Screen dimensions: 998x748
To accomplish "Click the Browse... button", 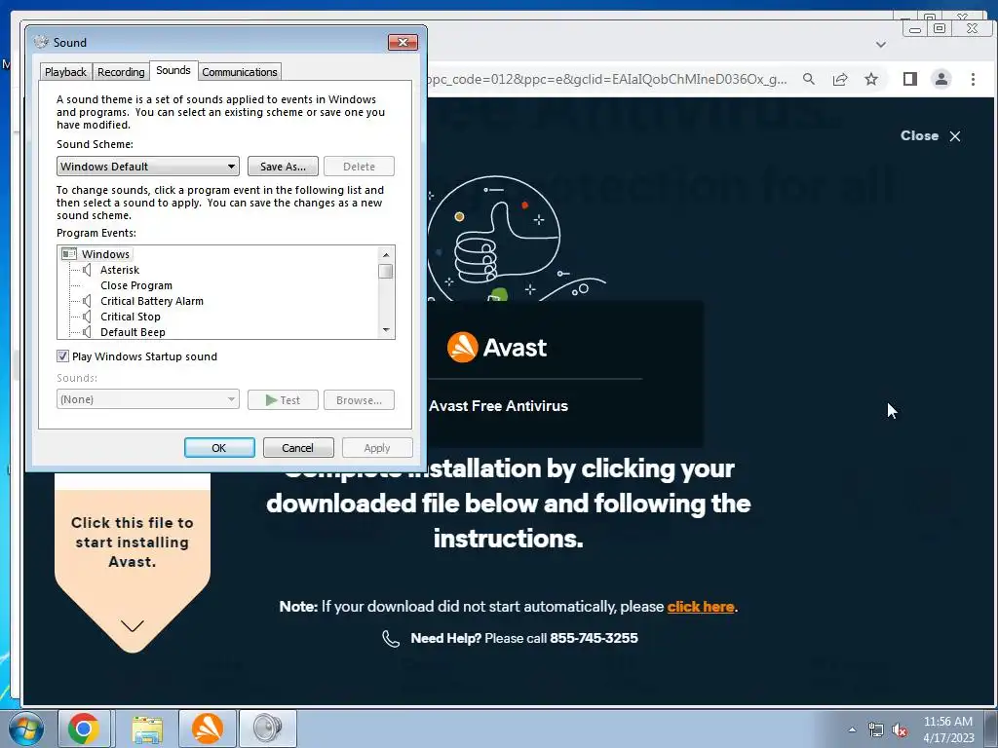I will [359, 400].
